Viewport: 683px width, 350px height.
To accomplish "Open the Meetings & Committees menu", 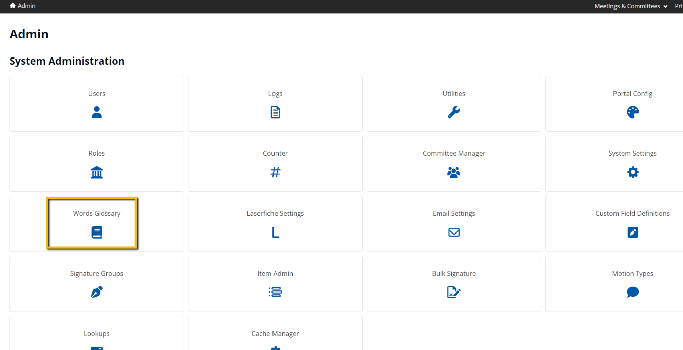I will coord(631,6).
